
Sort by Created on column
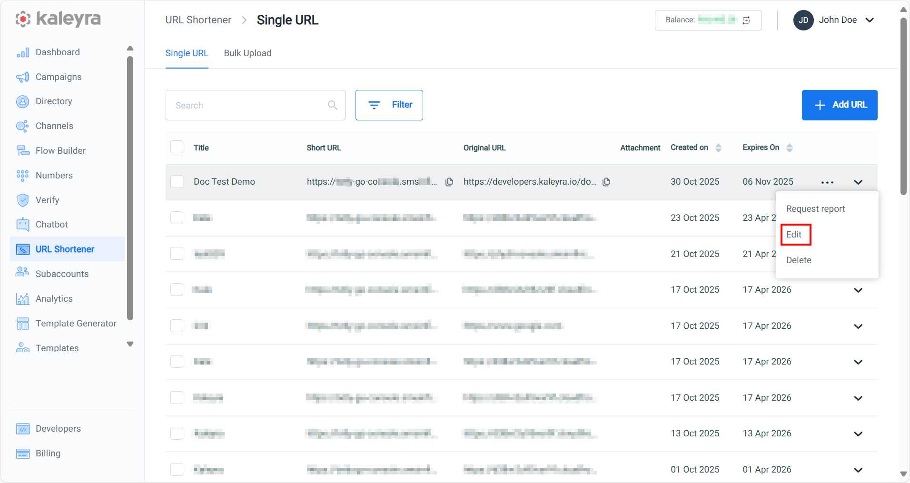click(719, 148)
